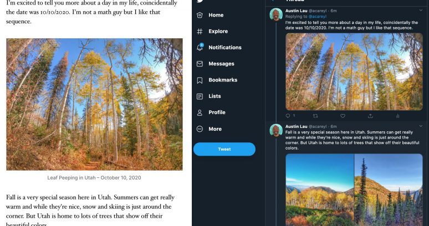This screenshot has width=429, height=226.
Task: Expand the first tweet's chevron menu
Action: click(421, 11)
